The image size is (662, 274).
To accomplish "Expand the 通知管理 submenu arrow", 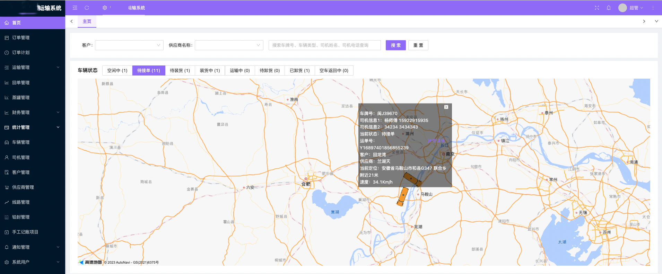I will (x=58, y=247).
